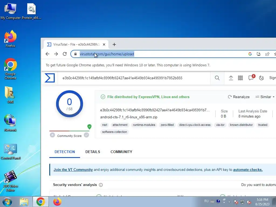The image size is (276, 207).
Task: Click the Action Center flag tray icon
Action: [236, 202]
